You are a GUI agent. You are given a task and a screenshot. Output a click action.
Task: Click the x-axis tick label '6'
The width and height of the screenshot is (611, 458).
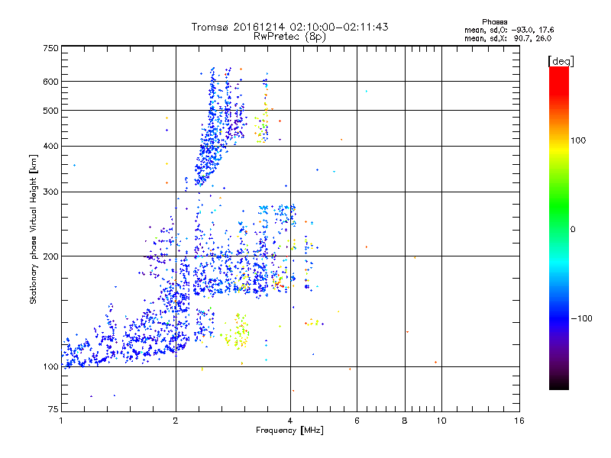[357, 421]
